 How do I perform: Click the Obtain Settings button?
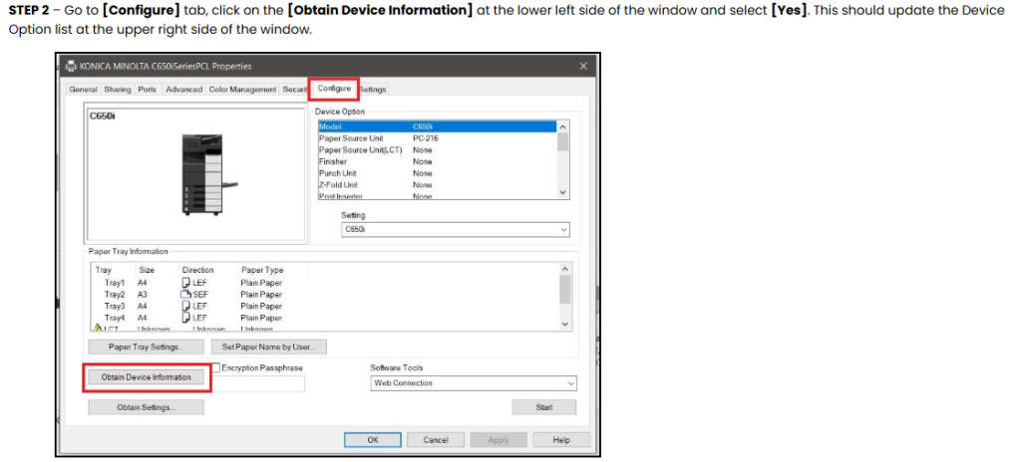click(x=147, y=407)
